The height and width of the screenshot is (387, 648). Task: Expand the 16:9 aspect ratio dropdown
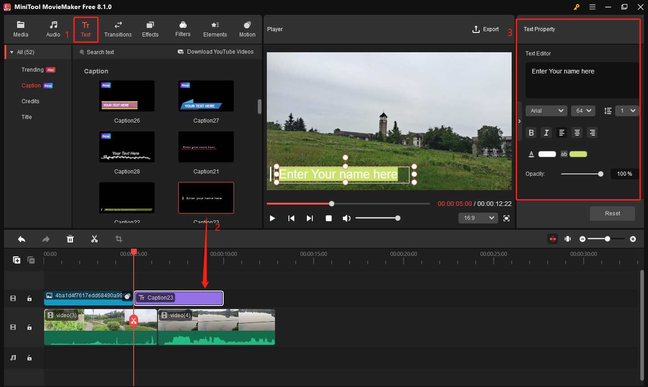tap(478, 218)
